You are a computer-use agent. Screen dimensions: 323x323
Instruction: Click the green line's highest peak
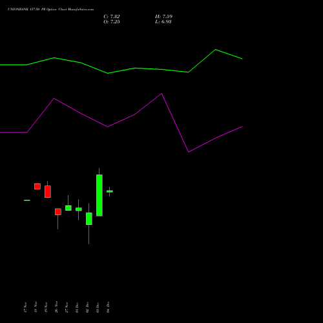point(216,50)
